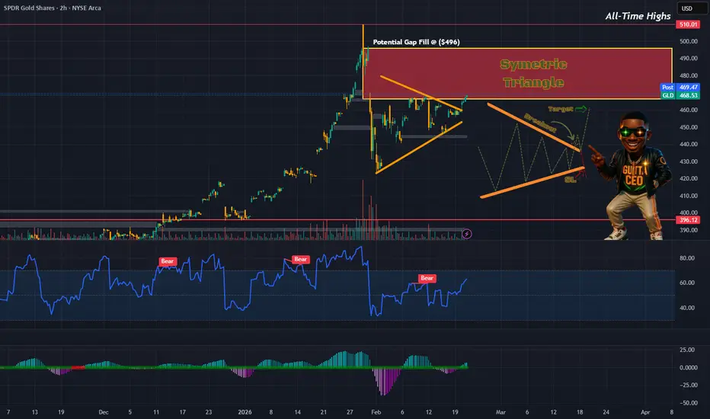The width and height of the screenshot is (710, 419).
Task: Select the green 'Target' annotation text
Action: pos(561,109)
